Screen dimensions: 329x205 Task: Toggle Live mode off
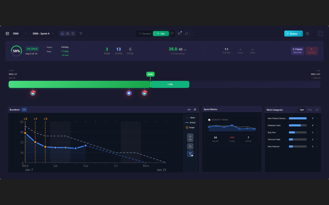[161, 34]
